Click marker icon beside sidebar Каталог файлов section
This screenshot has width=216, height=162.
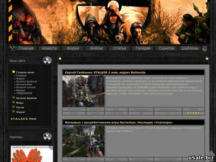tap(13, 98)
